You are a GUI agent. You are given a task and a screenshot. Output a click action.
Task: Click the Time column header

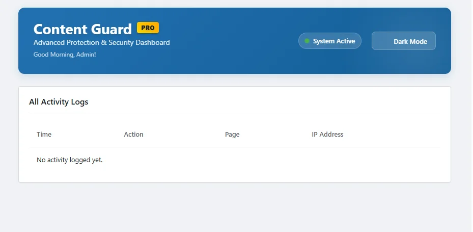(x=44, y=135)
